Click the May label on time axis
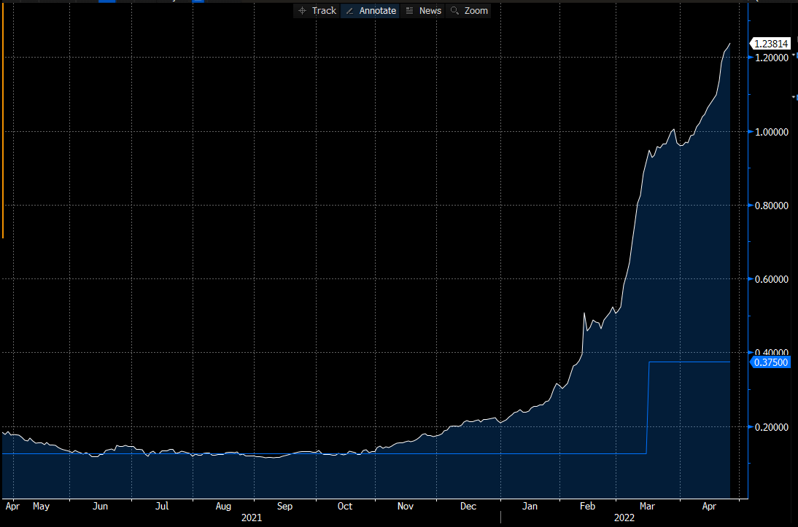The image size is (798, 527). click(42, 506)
